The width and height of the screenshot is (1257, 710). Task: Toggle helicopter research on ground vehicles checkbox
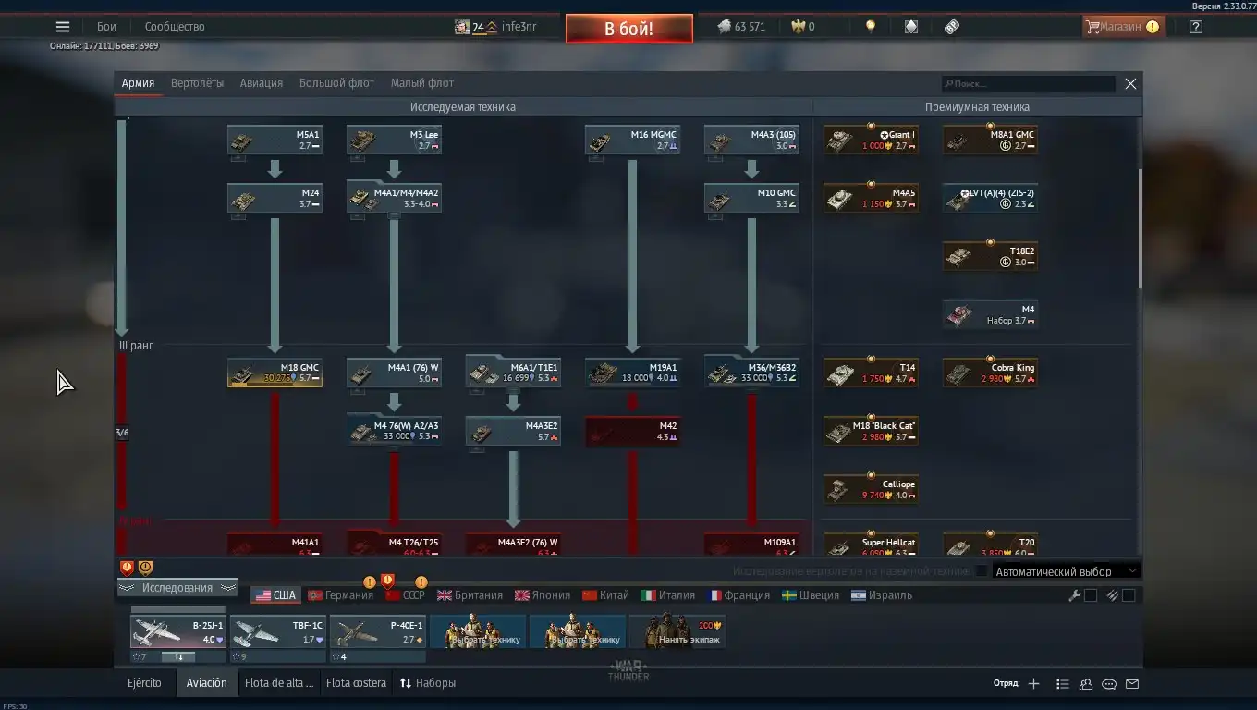pyautogui.click(x=981, y=571)
